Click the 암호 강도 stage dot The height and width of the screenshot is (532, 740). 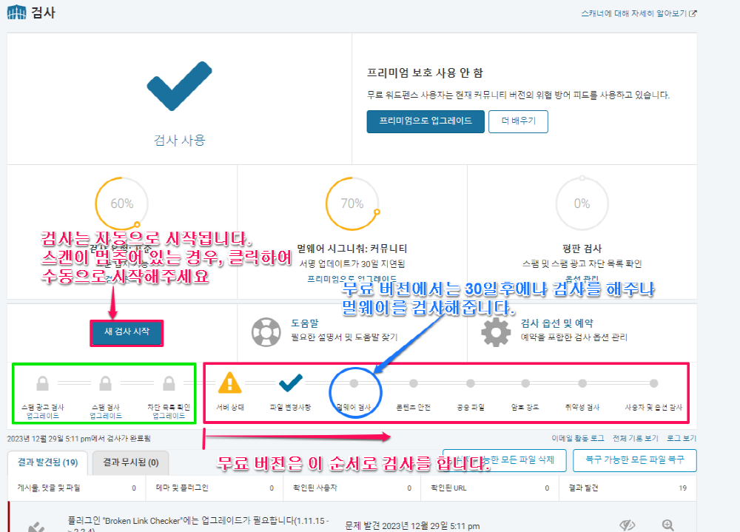pos(525,383)
